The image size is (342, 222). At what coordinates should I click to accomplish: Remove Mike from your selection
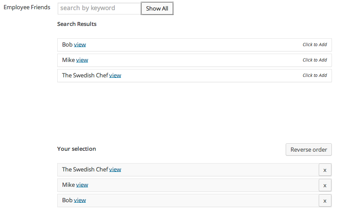point(325,186)
